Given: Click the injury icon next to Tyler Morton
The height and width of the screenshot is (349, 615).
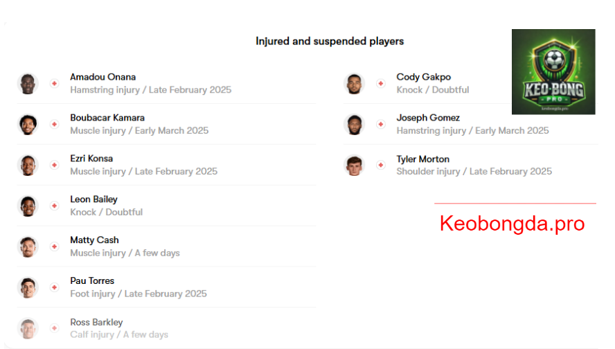Looking at the screenshot, I should point(381,165).
